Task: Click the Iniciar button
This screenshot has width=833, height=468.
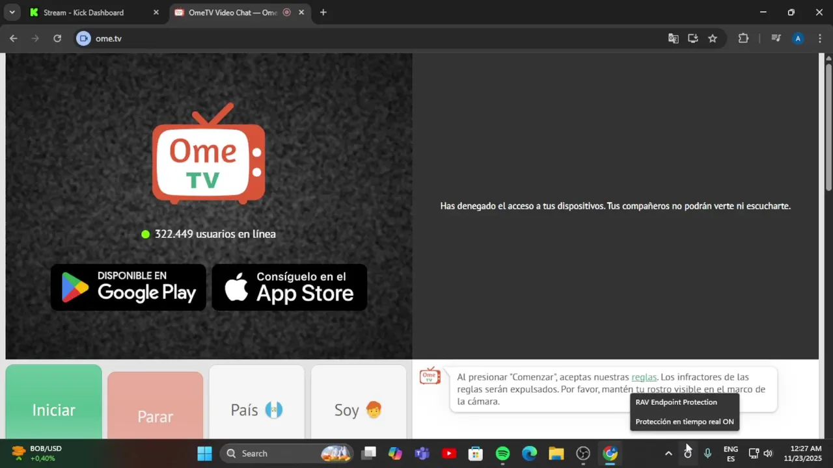Action: click(x=54, y=403)
